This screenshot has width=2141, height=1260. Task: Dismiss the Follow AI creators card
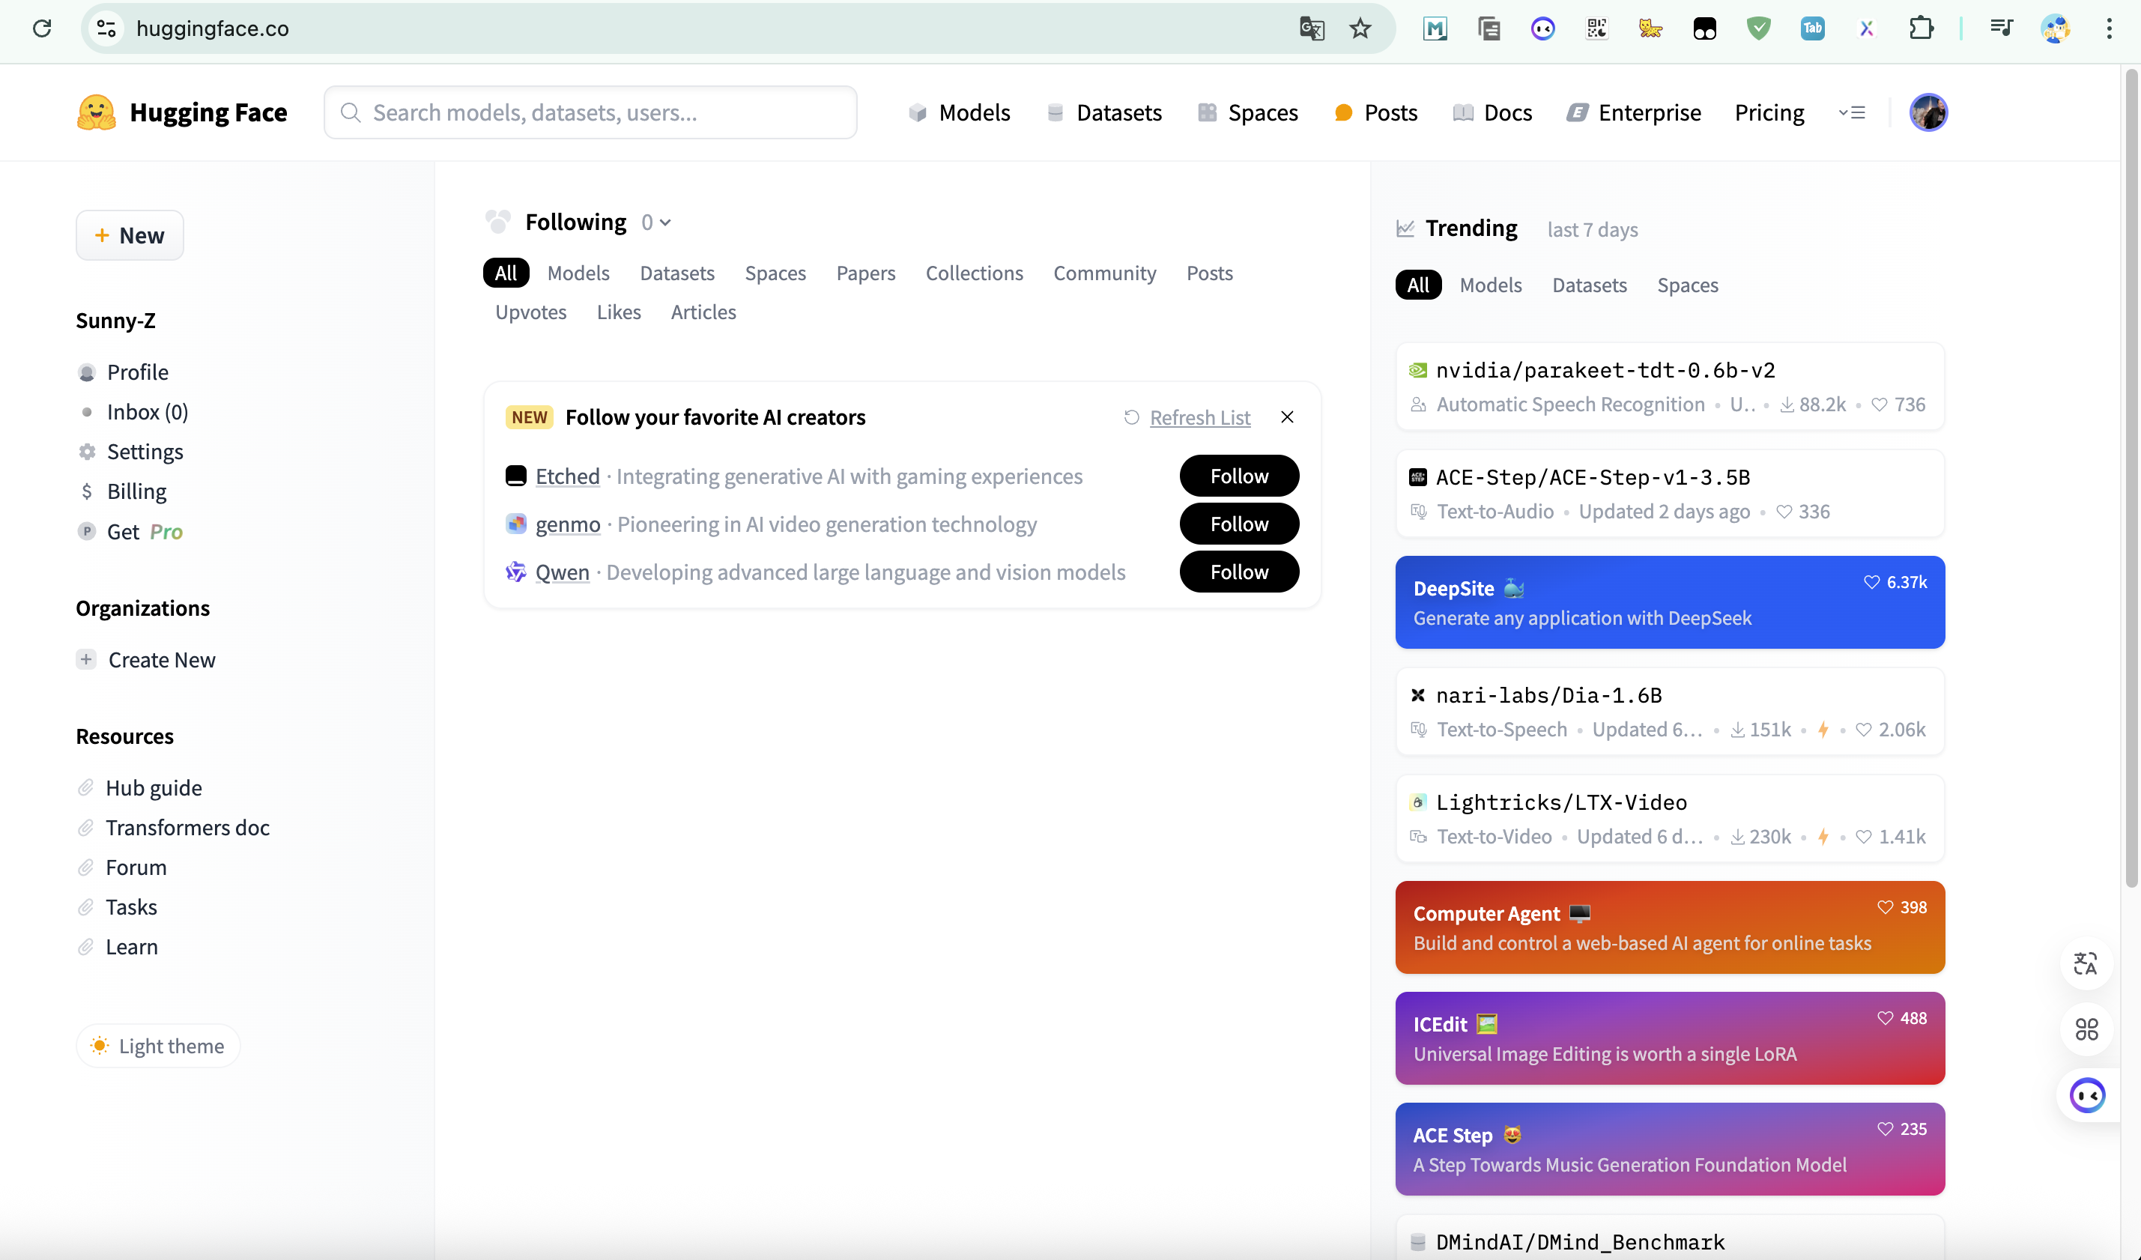[1287, 417]
